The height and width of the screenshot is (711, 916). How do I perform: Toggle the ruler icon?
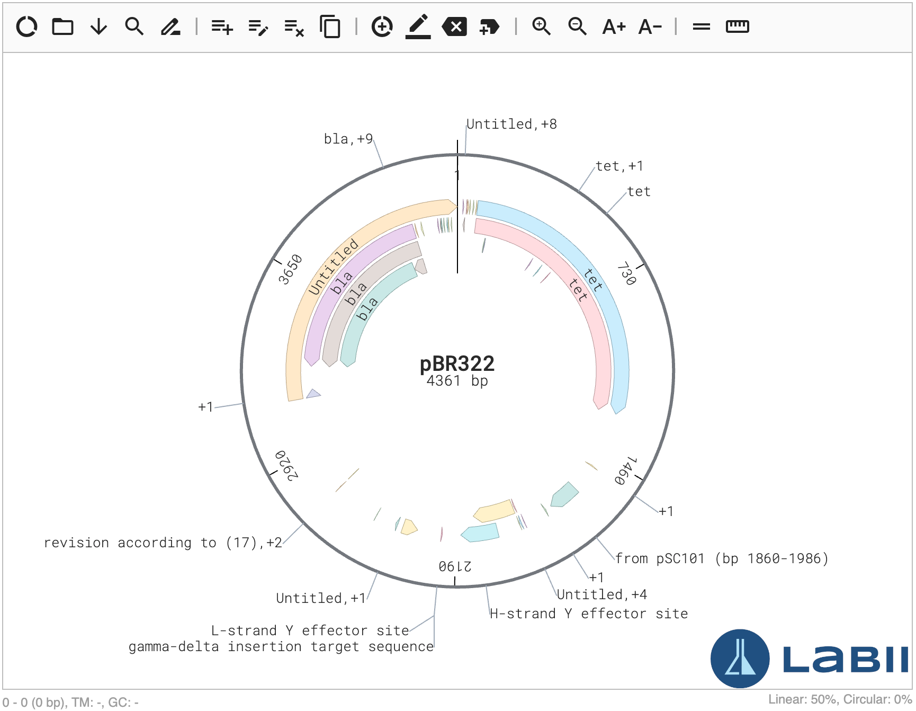click(x=737, y=26)
